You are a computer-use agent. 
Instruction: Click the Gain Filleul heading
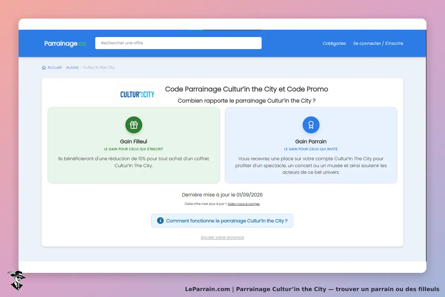133,141
